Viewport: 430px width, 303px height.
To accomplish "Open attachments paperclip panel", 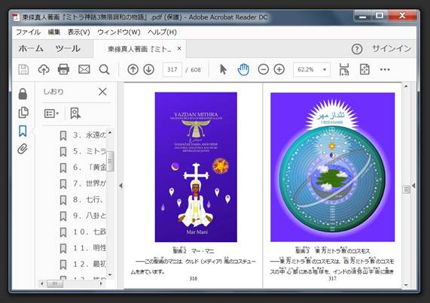I will pyautogui.click(x=23, y=149).
